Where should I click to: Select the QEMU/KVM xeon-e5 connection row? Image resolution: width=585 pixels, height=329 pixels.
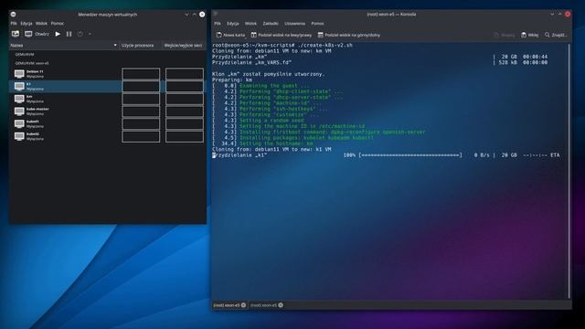[107, 63]
